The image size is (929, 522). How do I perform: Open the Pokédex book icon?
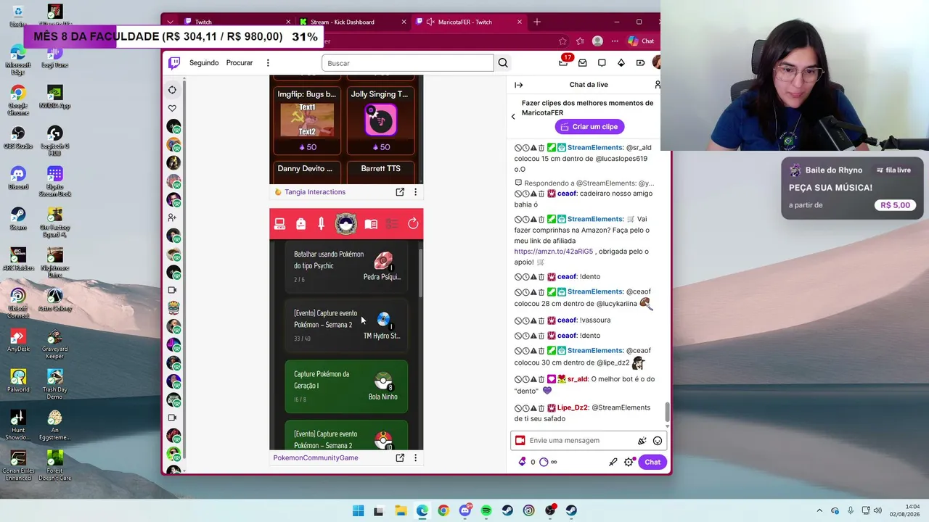pos(371,224)
